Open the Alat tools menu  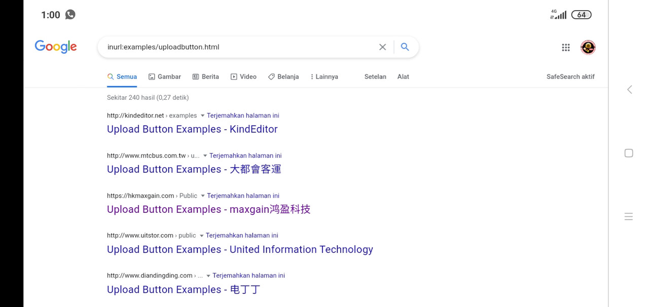[x=403, y=77]
